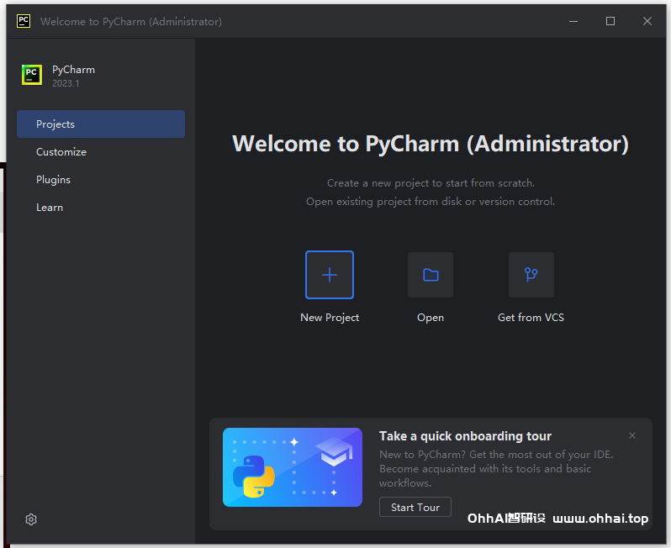Click the Get from VCS label

(x=531, y=318)
